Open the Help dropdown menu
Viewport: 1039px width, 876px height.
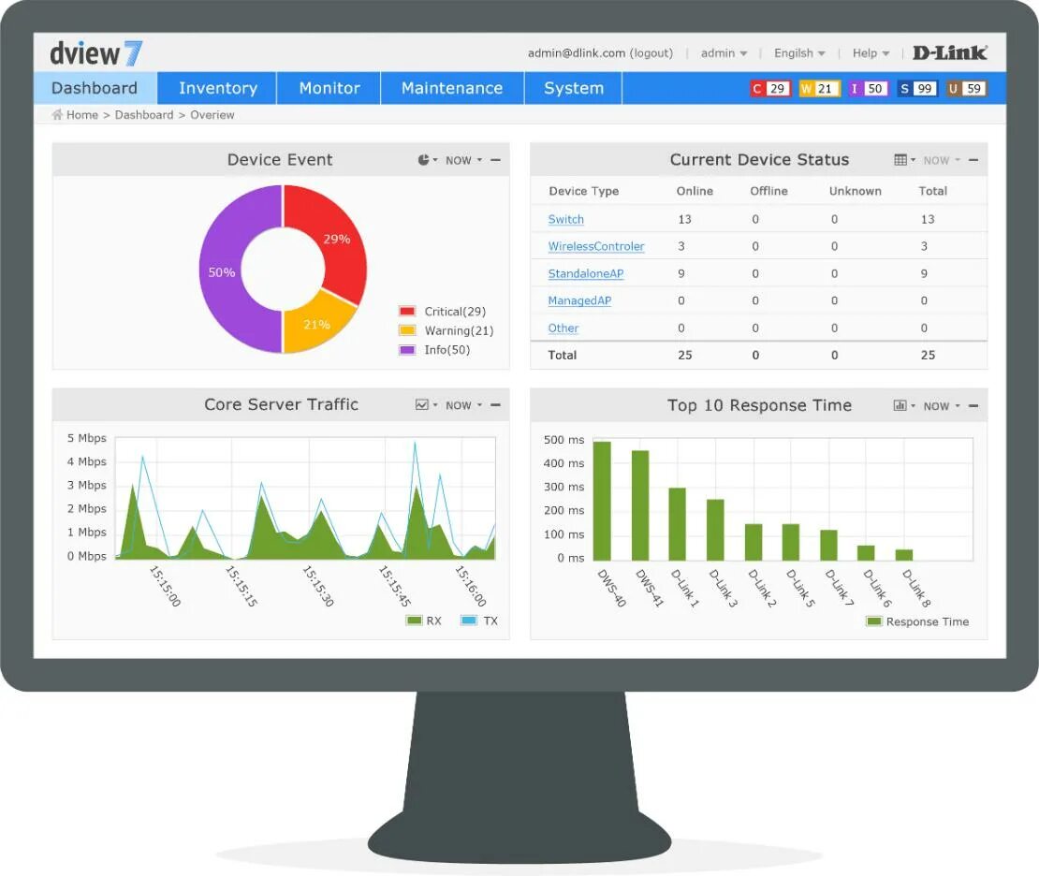(871, 53)
